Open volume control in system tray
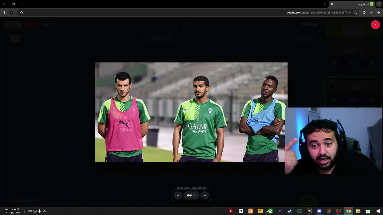The image size is (383, 215). [30, 211]
